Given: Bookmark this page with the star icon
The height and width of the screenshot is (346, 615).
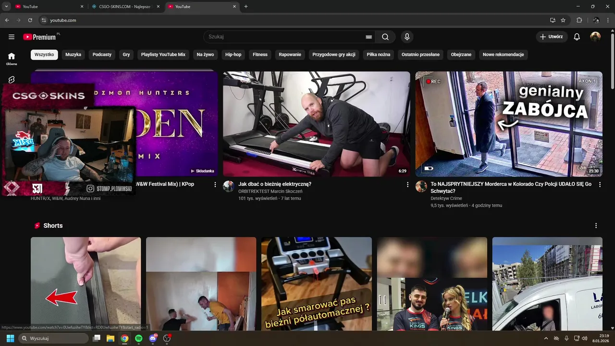Looking at the screenshot, I should tap(563, 20).
